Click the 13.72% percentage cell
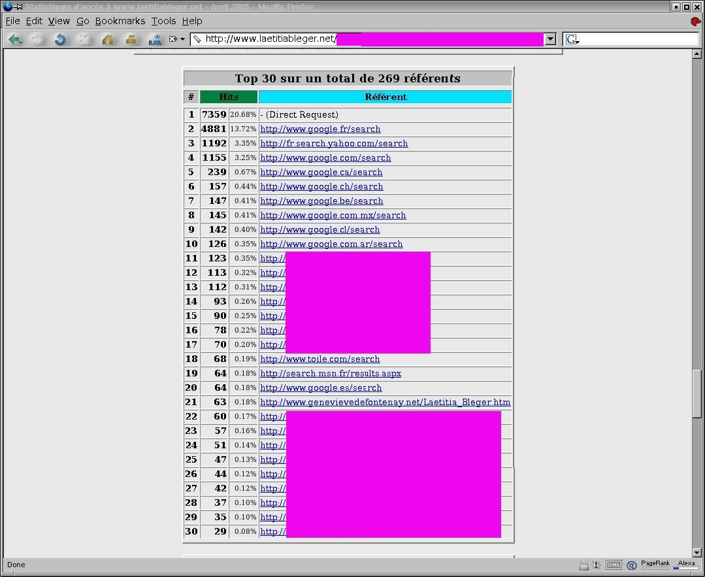 [243, 129]
